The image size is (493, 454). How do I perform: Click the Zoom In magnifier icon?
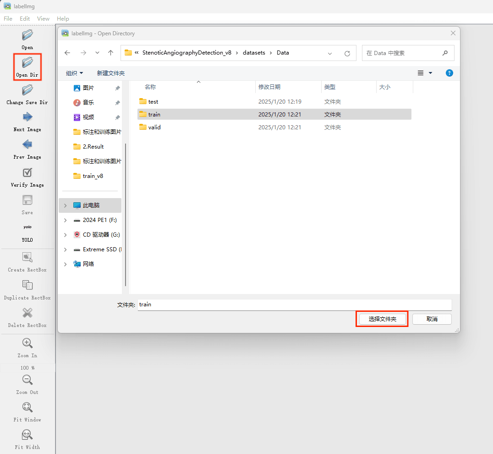[27, 343]
